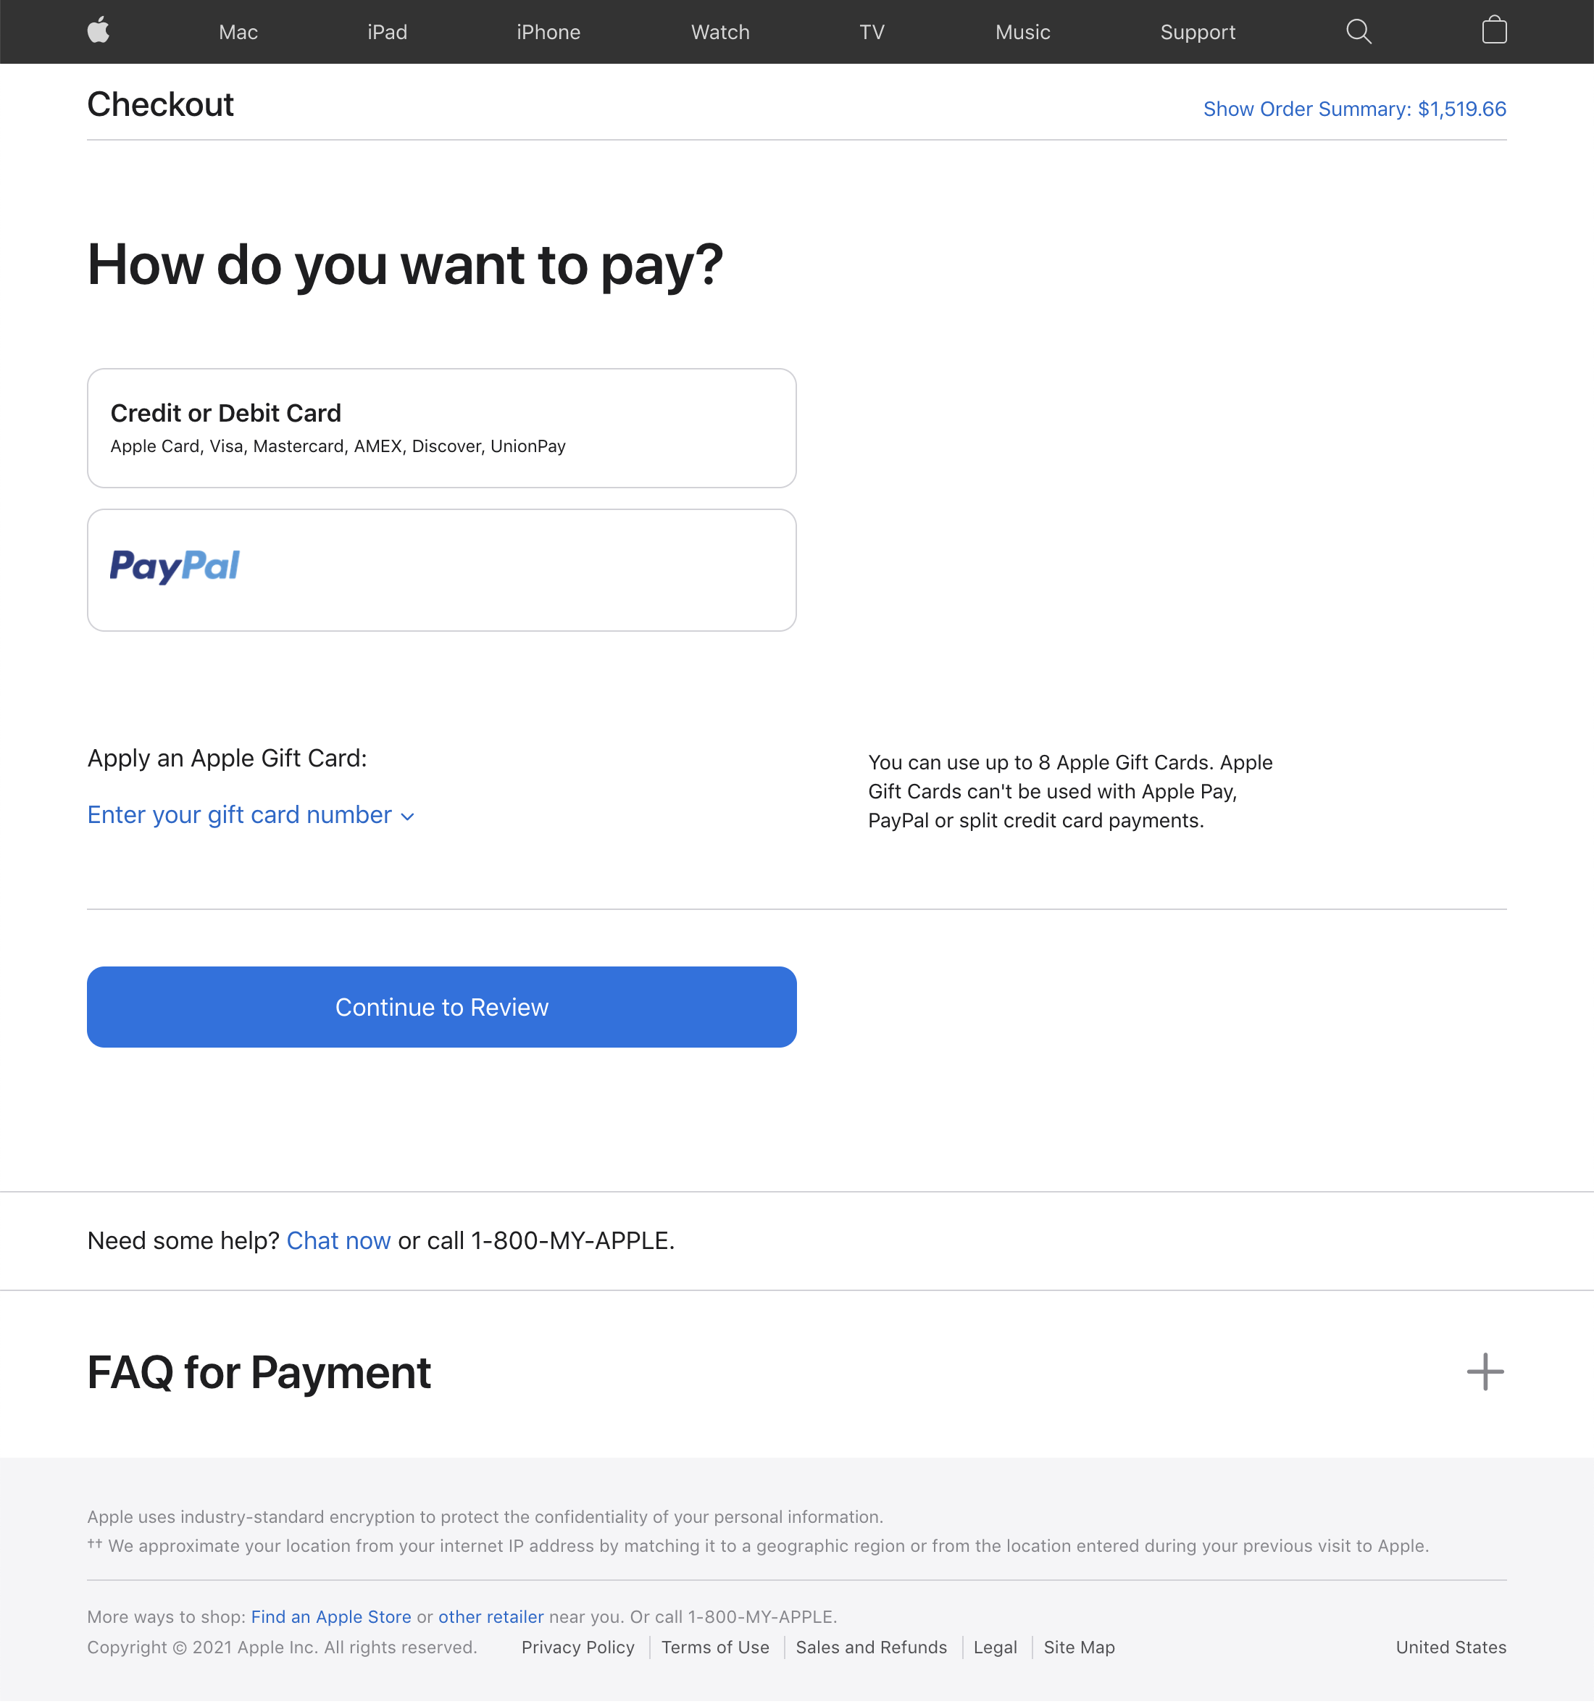Open the Watch menu item
This screenshot has height=1704, width=1594.
pyautogui.click(x=720, y=33)
